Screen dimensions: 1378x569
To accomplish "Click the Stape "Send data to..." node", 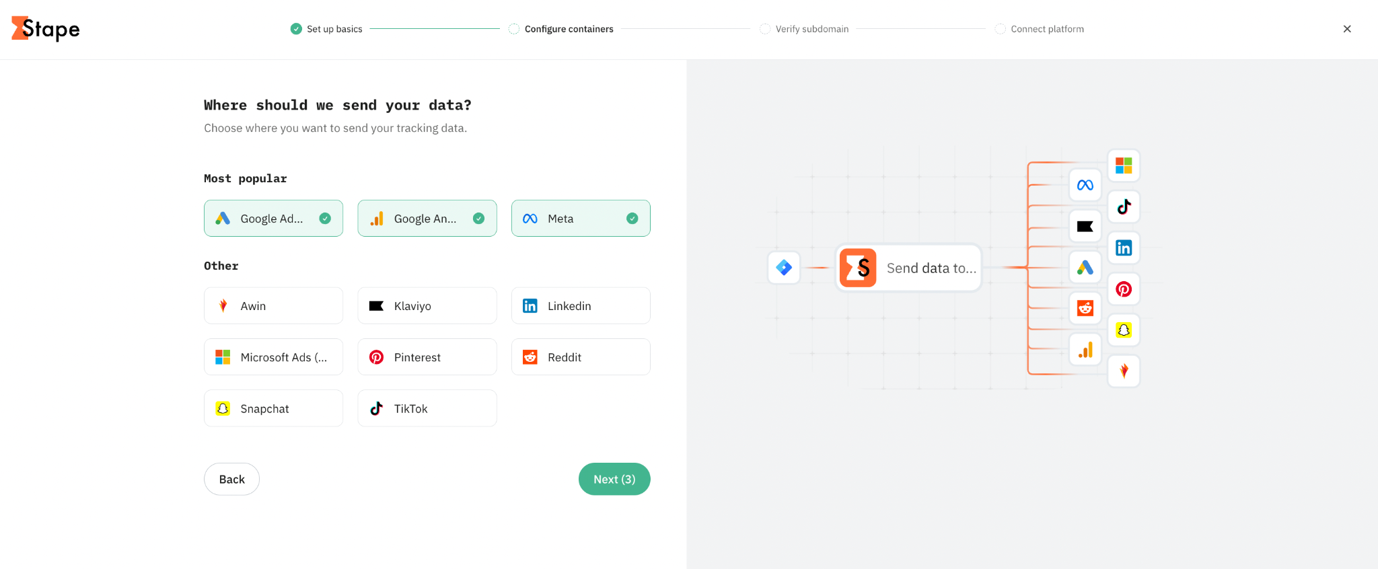I will coord(908,268).
